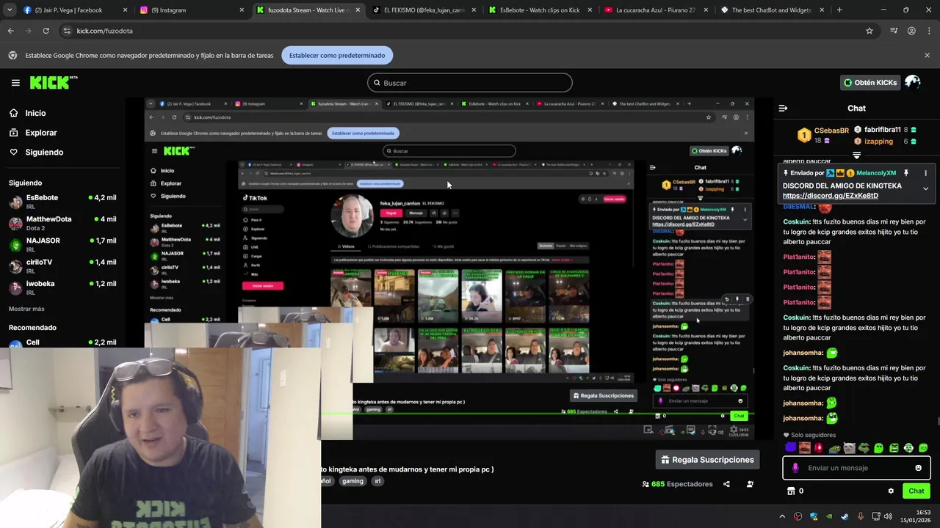
Task: Expand the pinned Discord message chevron
Action: [x=925, y=189]
